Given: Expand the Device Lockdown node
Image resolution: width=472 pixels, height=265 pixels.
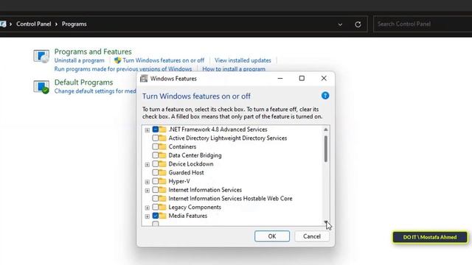Looking at the screenshot, I should [x=147, y=165].
